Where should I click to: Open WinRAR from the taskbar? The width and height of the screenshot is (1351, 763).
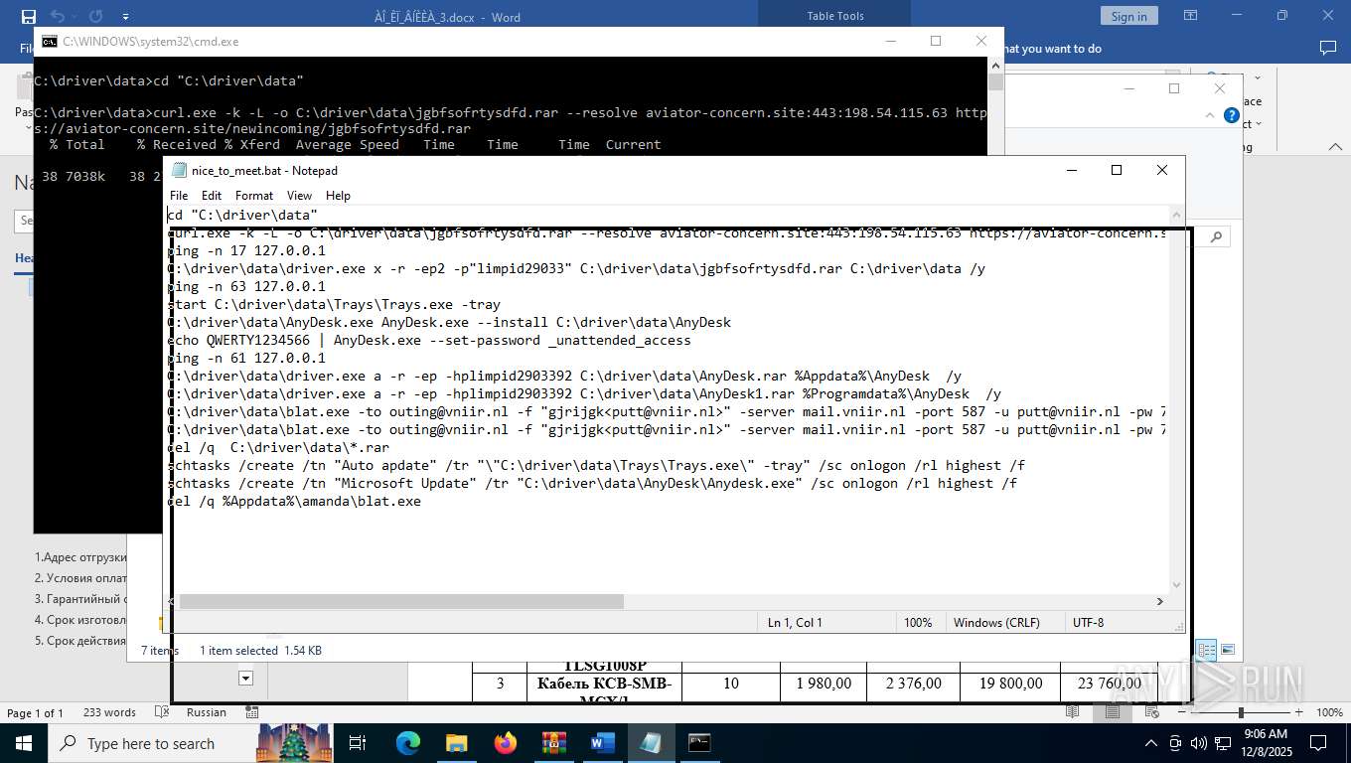click(x=554, y=743)
